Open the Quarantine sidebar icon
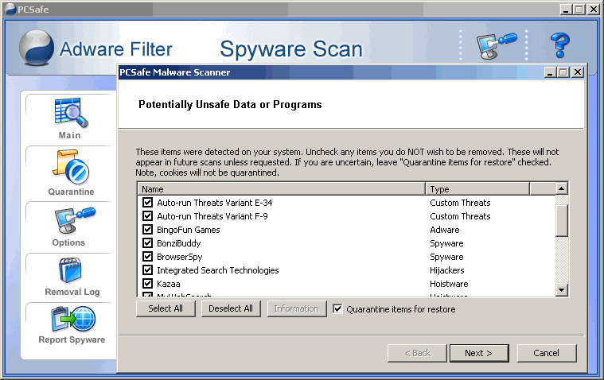The image size is (604, 380). click(x=72, y=167)
